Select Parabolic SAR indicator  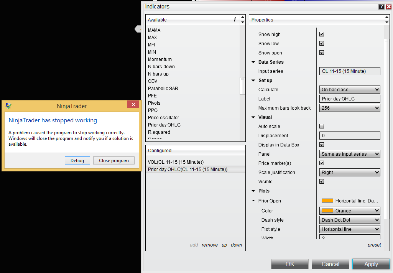pyautogui.click(x=163, y=88)
